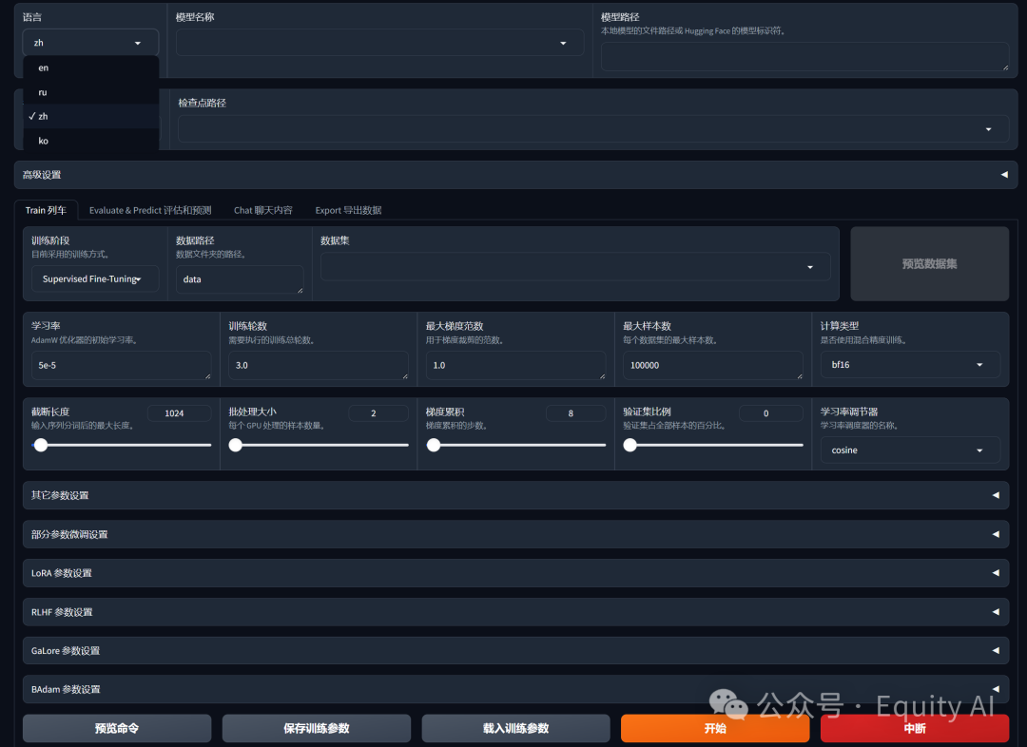Viewport: 1027px width, 747px height.
Task: Select 'en' in the language dropdown list
Action: click(44, 68)
